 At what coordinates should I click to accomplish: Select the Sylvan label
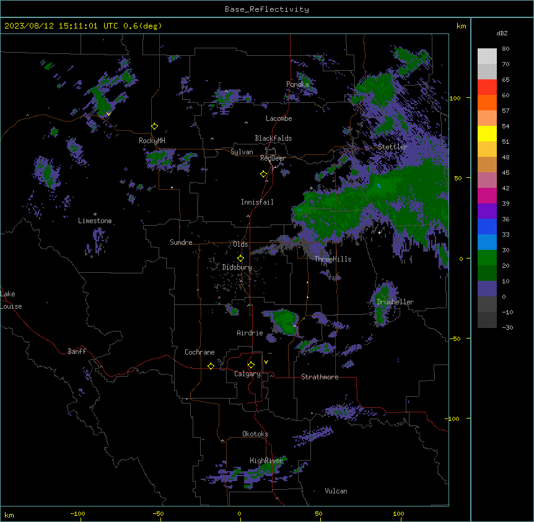point(242,152)
